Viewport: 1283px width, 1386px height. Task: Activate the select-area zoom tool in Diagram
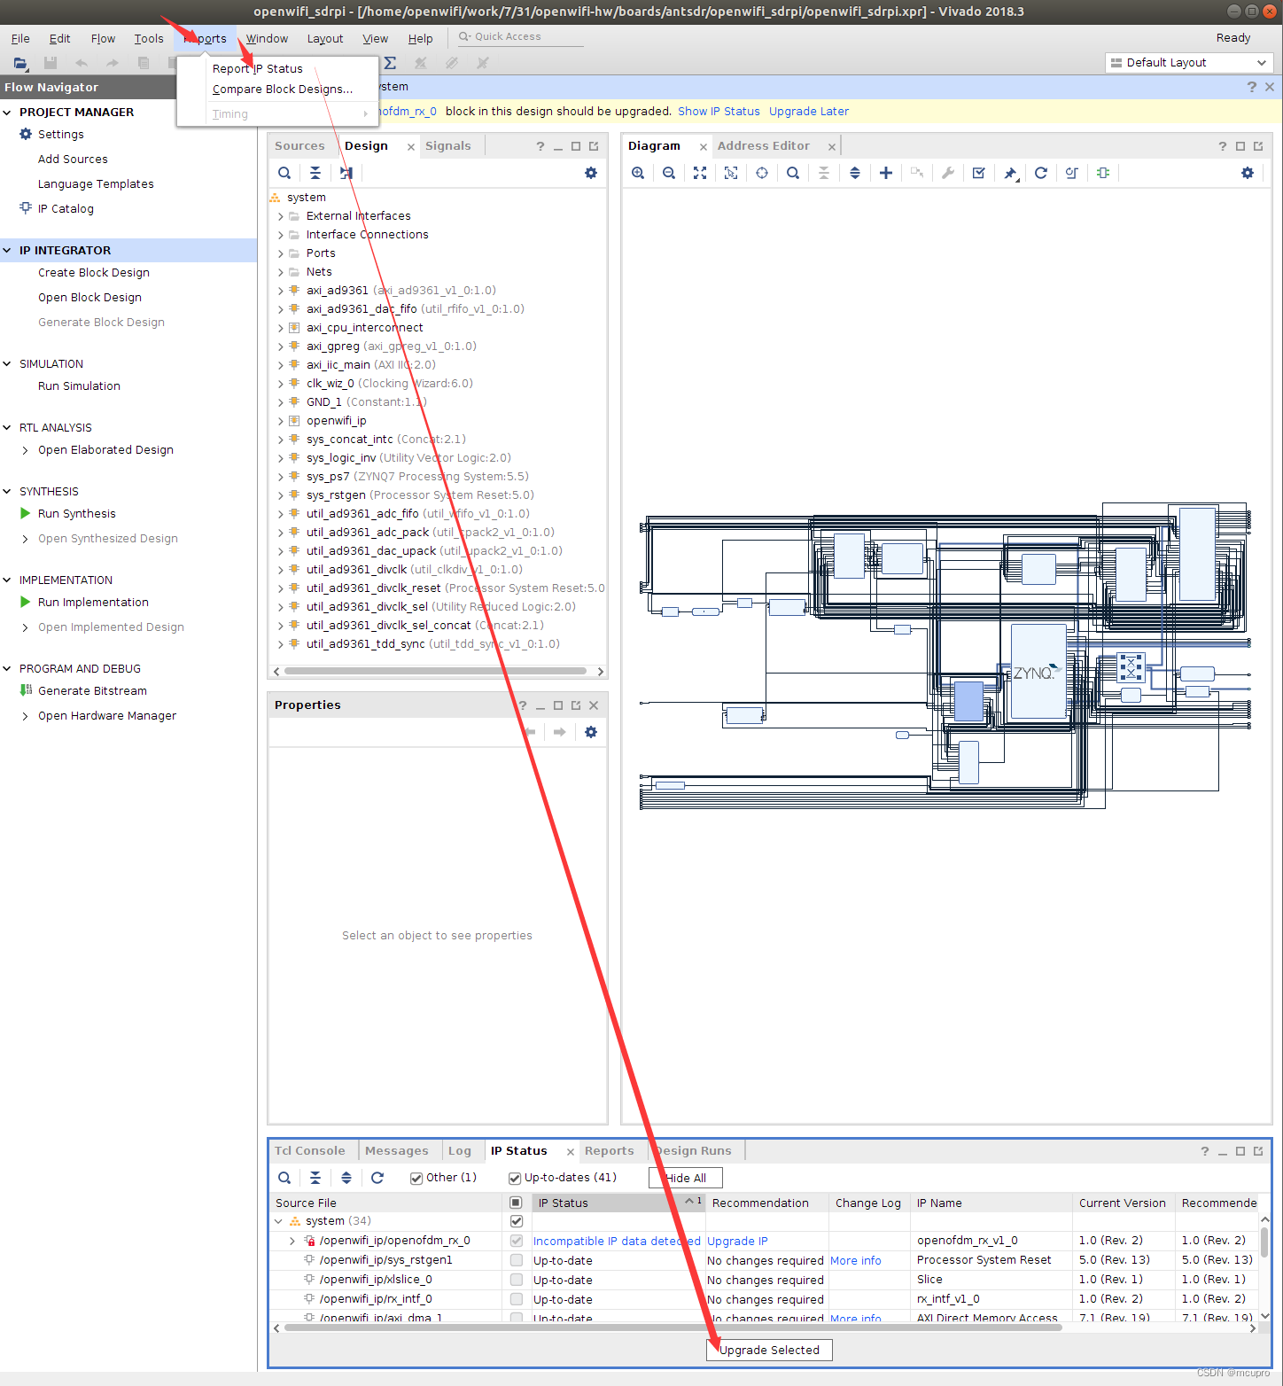tap(731, 173)
